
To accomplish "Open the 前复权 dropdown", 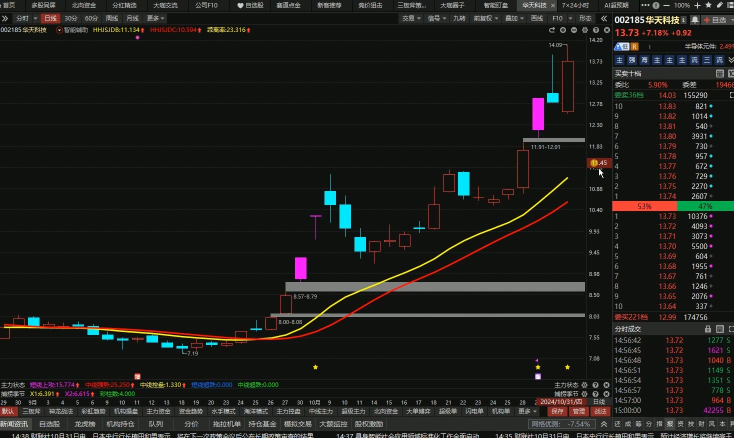I will (x=486, y=18).
